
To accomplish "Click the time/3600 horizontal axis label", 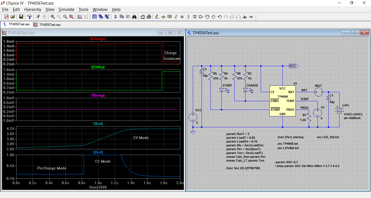I will tap(98, 187).
